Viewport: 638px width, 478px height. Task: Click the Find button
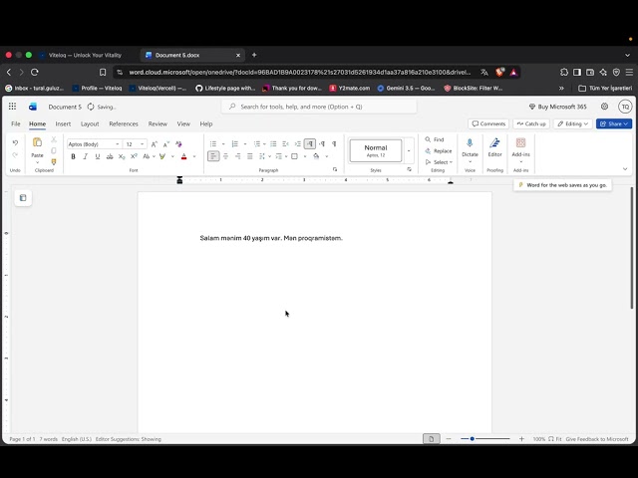[x=435, y=139]
